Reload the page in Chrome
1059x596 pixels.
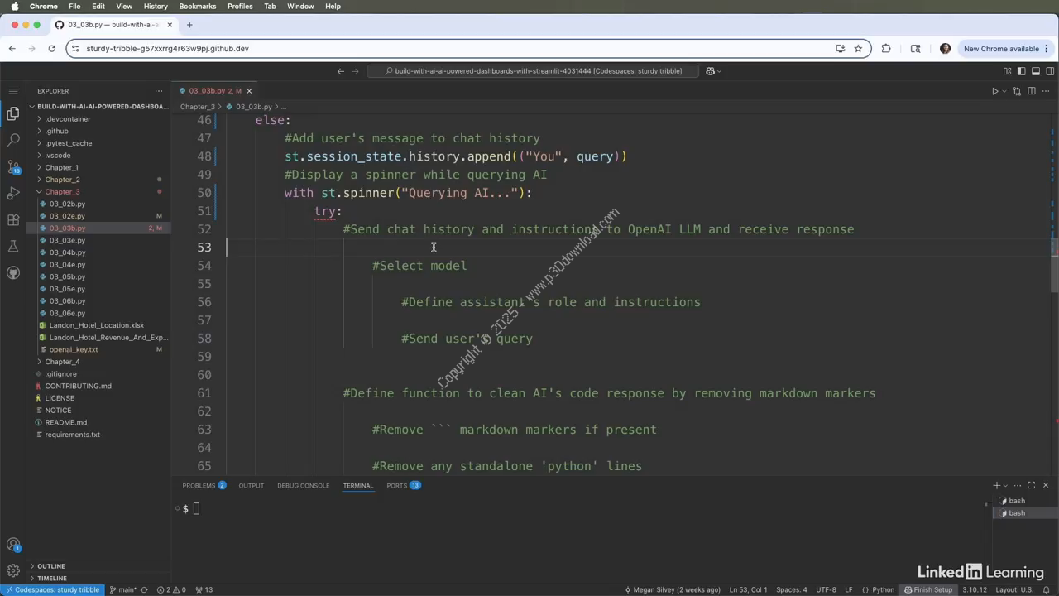tap(51, 49)
